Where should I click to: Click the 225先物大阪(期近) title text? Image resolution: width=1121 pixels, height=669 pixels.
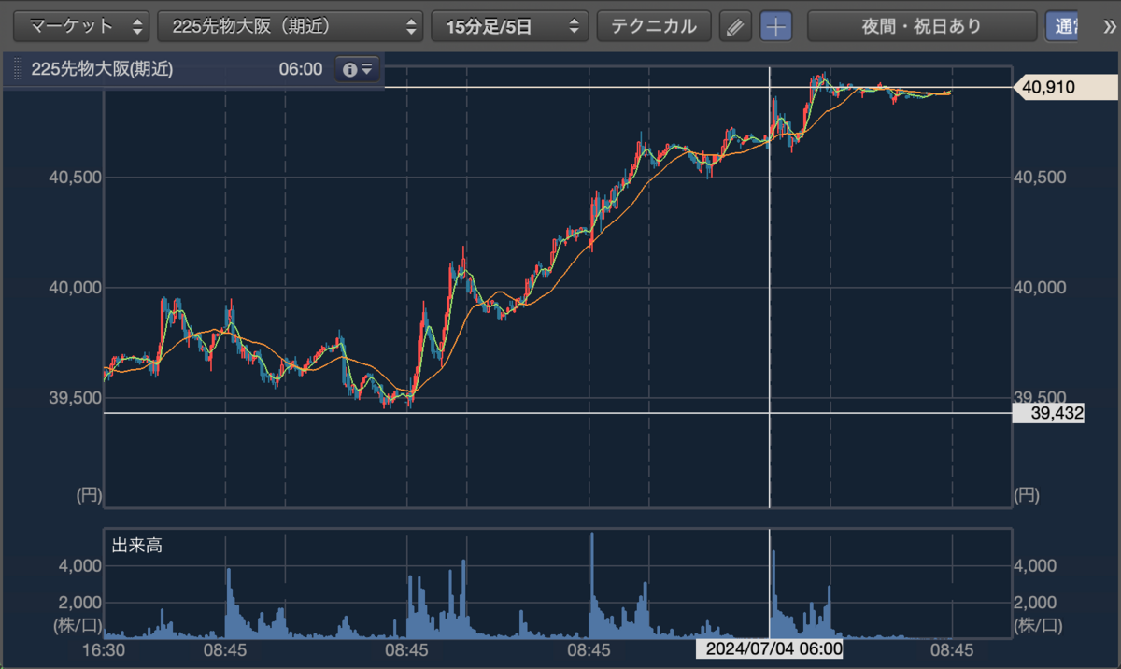click(103, 69)
